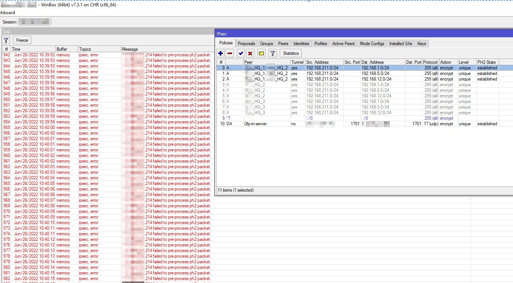
Task: Select disabled policy number 5
Action: (365, 96)
